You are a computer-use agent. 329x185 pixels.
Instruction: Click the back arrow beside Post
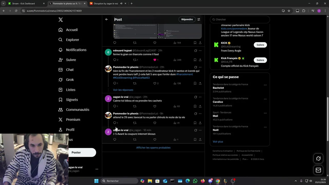[x=107, y=20]
